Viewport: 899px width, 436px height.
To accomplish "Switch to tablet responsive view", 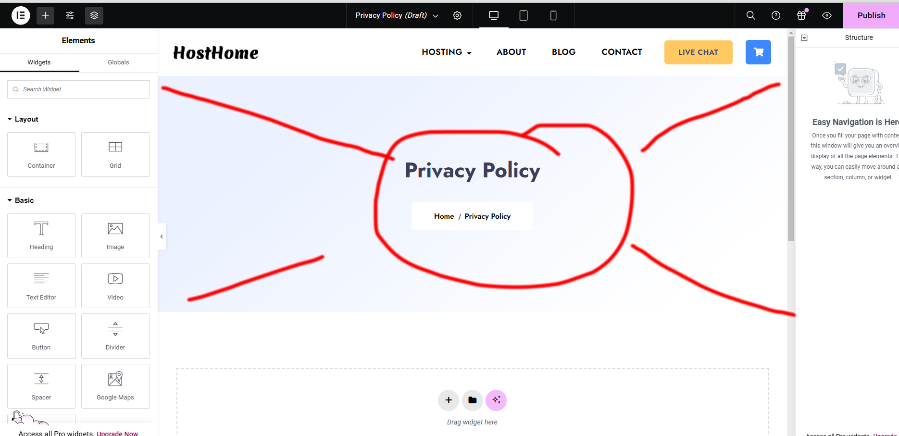I will click(x=524, y=15).
